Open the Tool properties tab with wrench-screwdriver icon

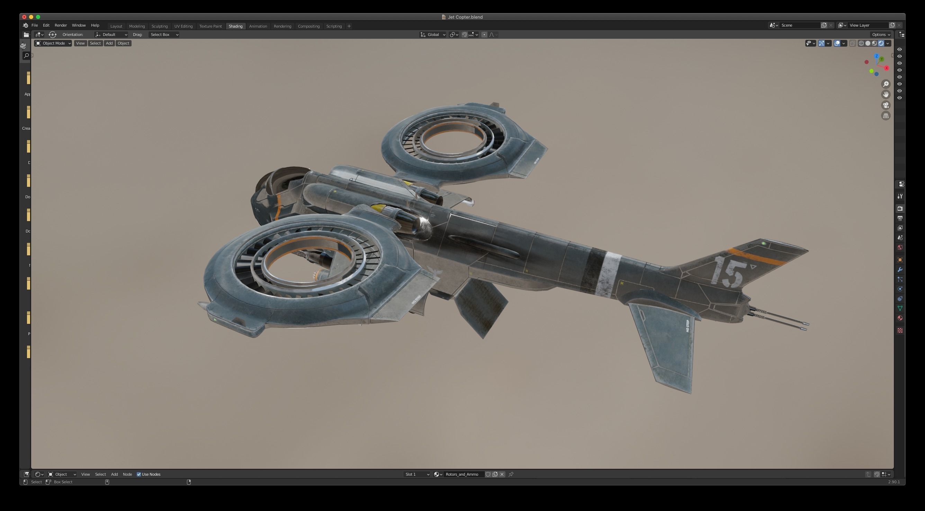point(900,196)
